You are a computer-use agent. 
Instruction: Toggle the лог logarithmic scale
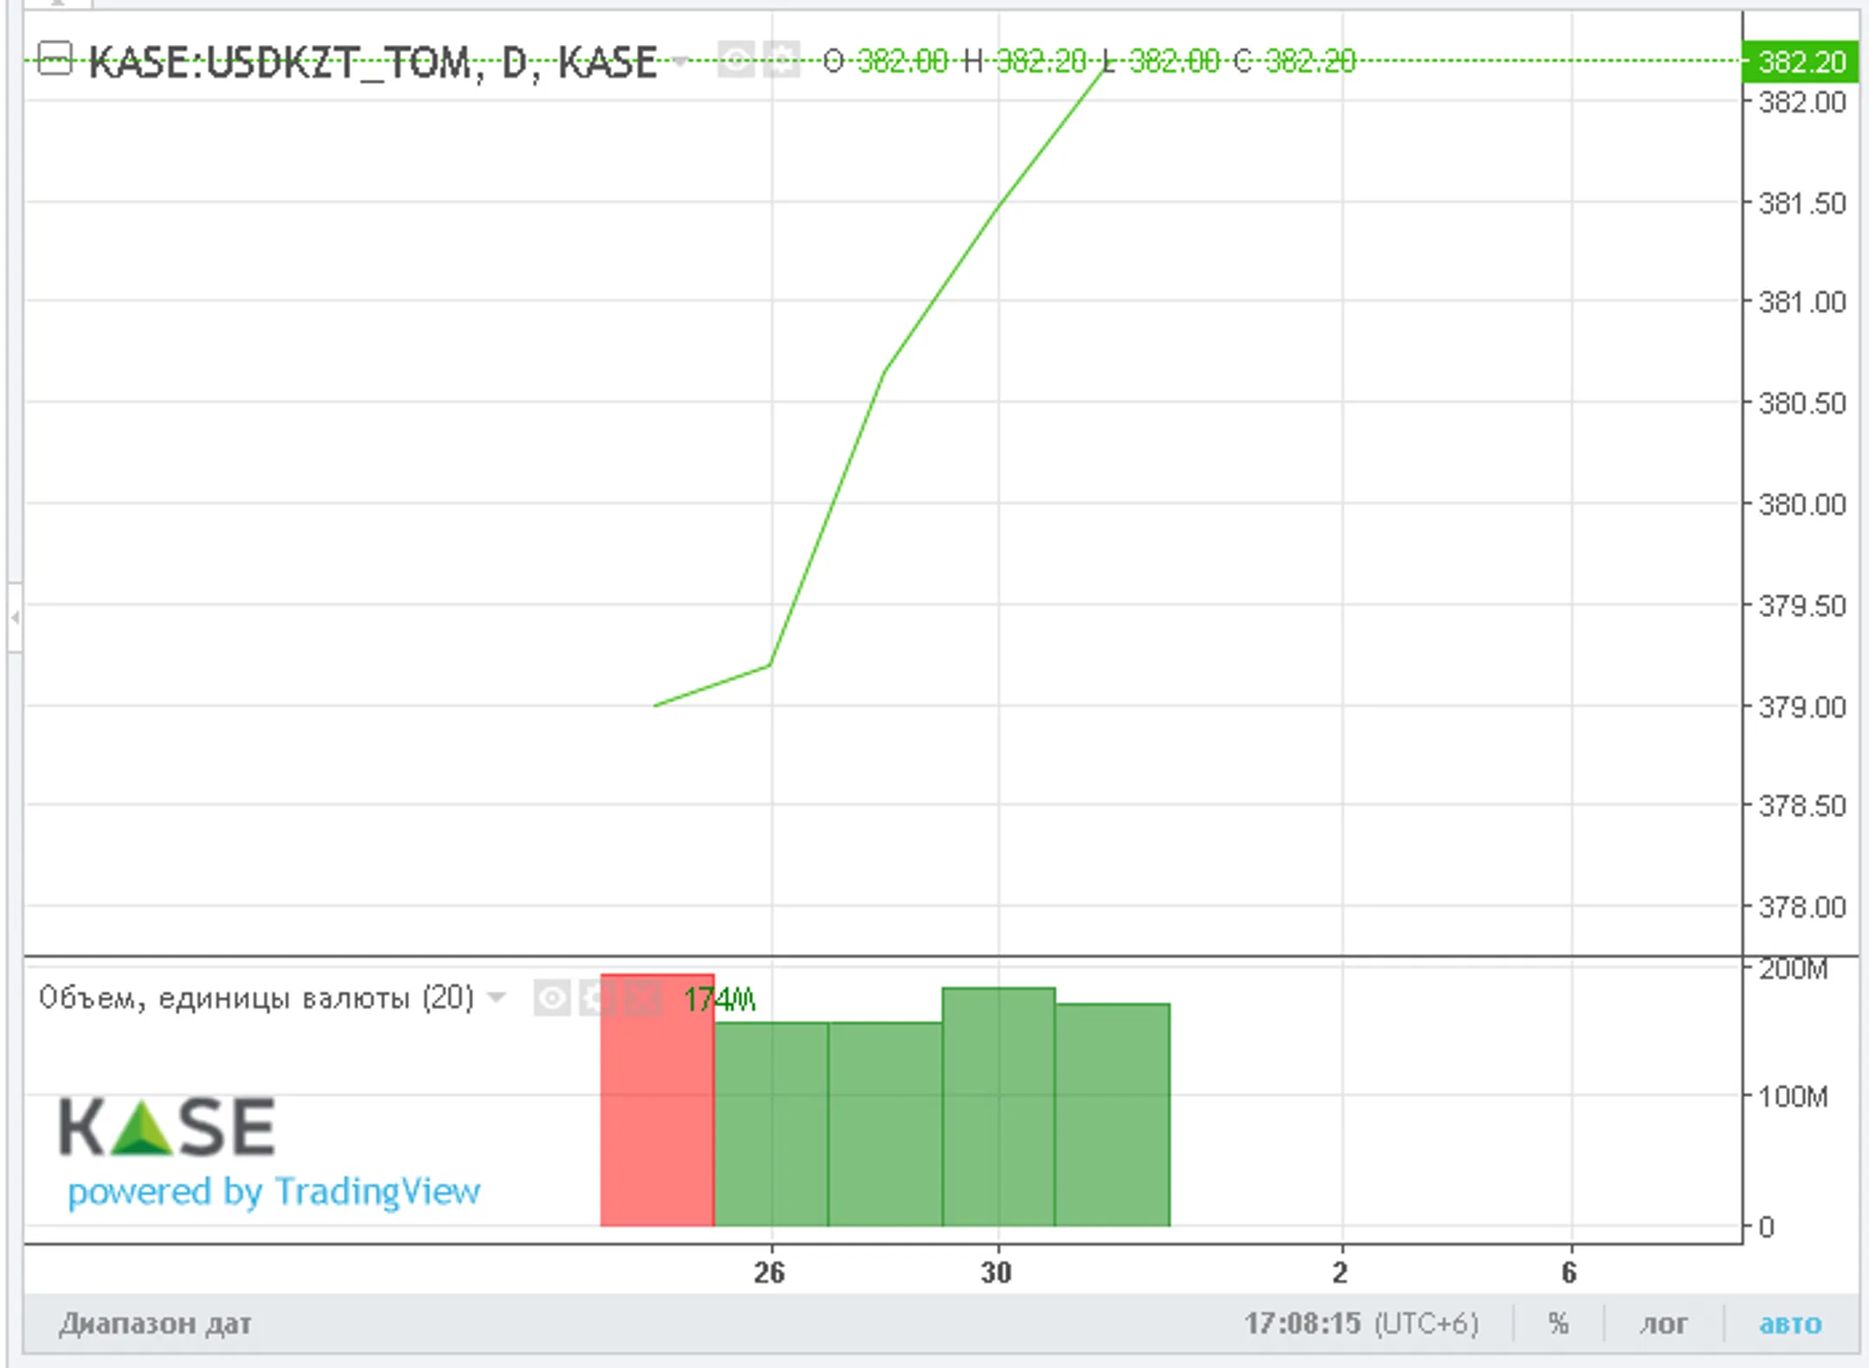pyautogui.click(x=1663, y=1324)
